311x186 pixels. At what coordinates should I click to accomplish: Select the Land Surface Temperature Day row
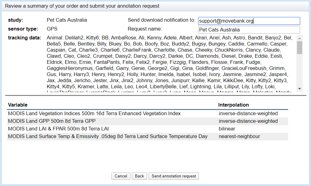[x=108, y=136]
